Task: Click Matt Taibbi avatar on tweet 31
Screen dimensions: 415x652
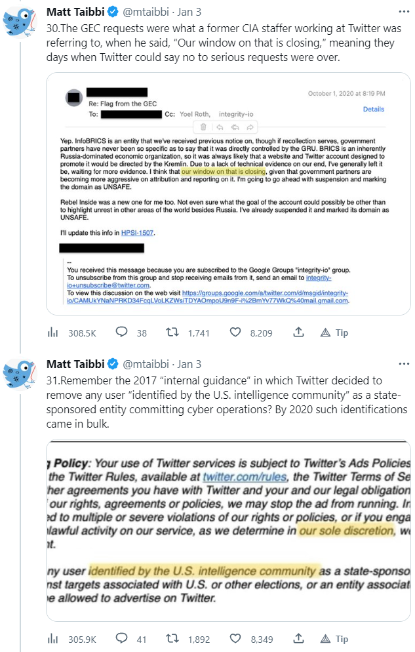Action: [x=20, y=376]
